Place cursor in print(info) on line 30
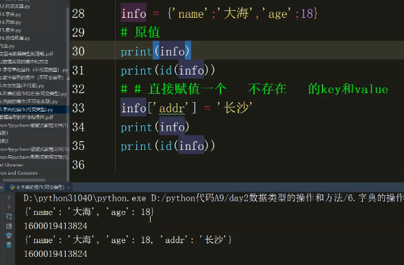The height and width of the screenshot is (265, 404). click(x=155, y=51)
